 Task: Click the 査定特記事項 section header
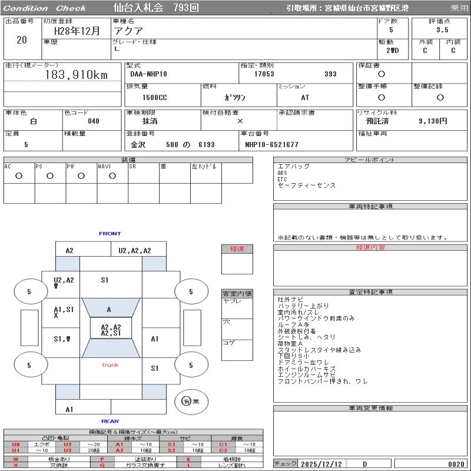tap(371, 292)
